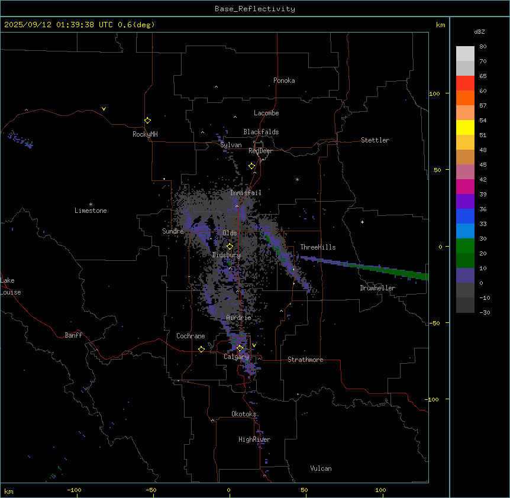This screenshot has width=510, height=498.
Task: Select the blue 36-33 dBZ legend swatch
Action: (x=465, y=216)
